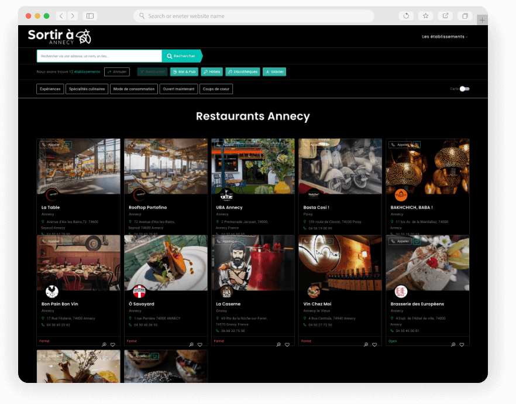The width and height of the screenshot is (516, 404).
Task: Click the Annuler reset button
Action: tap(117, 72)
